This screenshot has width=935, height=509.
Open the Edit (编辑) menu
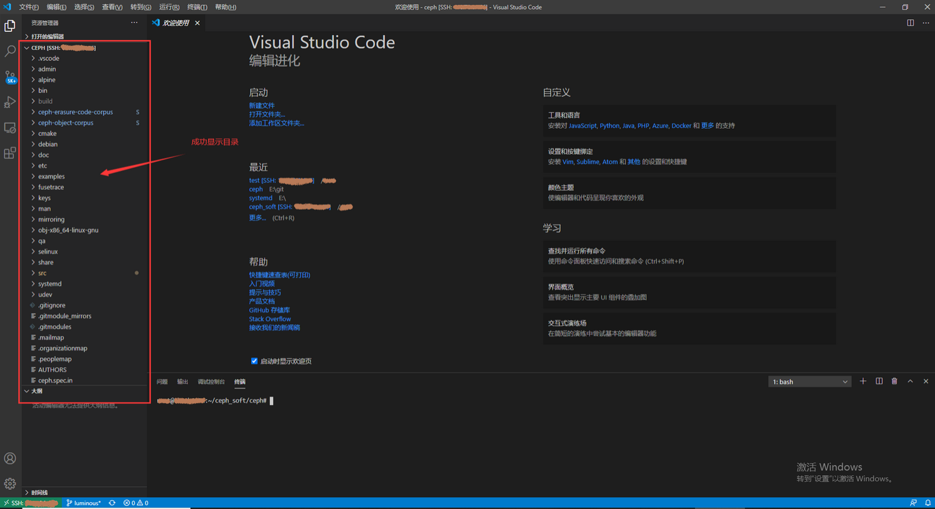(x=56, y=7)
